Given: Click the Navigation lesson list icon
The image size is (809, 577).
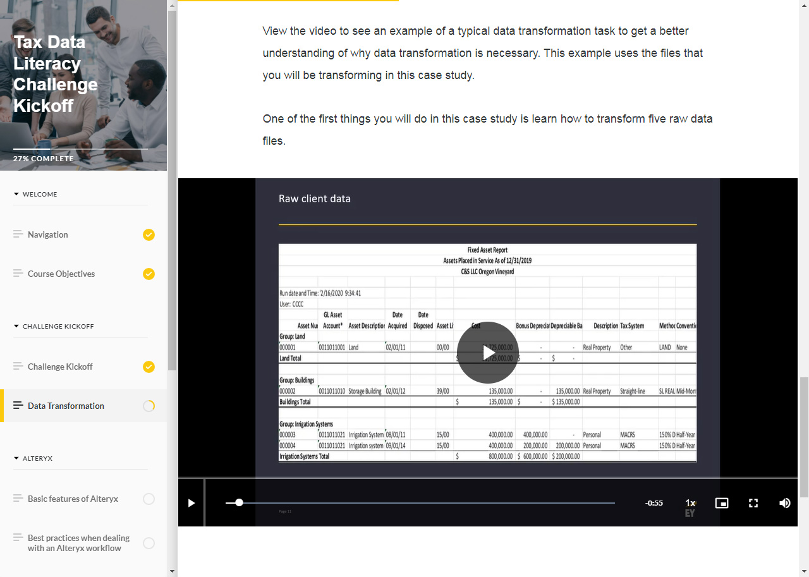Looking at the screenshot, I should coord(18,234).
